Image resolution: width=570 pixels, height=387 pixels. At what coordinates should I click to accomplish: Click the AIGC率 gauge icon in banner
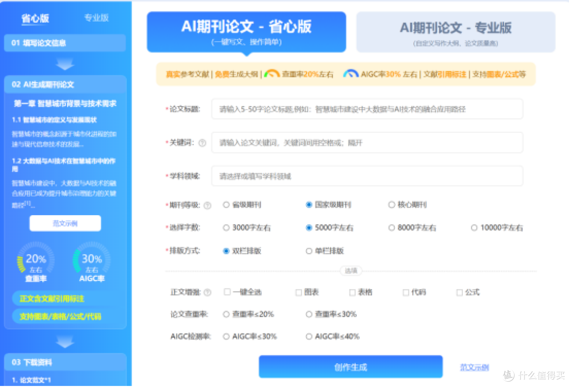[x=351, y=74]
